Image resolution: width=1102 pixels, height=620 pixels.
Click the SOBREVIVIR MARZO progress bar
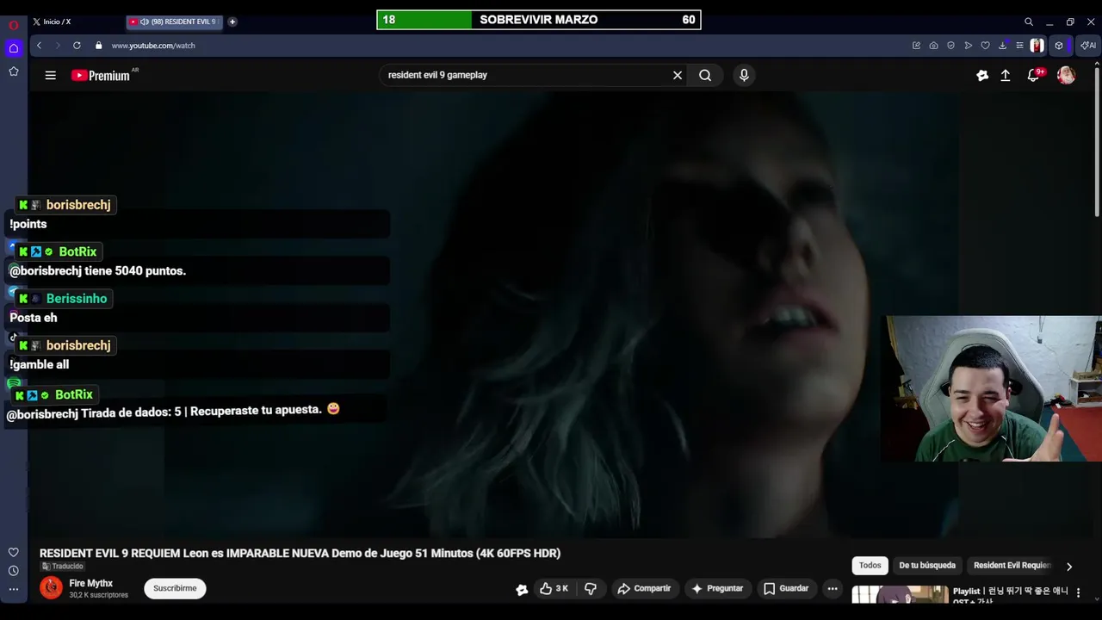(539, 20)
